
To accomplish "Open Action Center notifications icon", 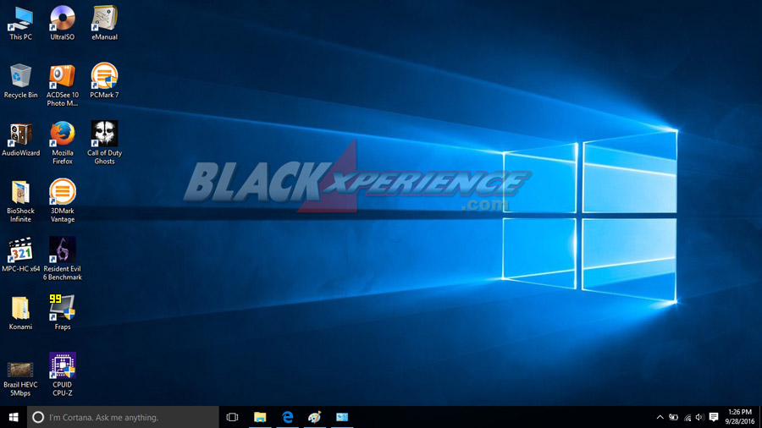I will (714, 417).
